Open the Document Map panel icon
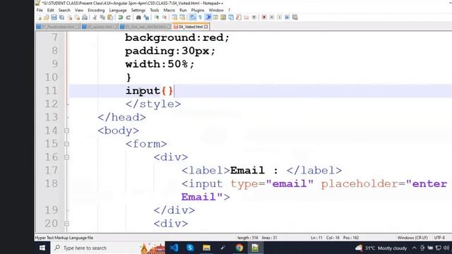Screen dimensions: 452x254 click(223, 17)
